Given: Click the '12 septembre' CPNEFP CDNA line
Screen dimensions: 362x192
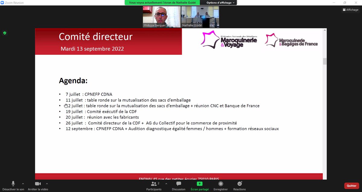Looking at the screenshot, I should coord(172,129).
